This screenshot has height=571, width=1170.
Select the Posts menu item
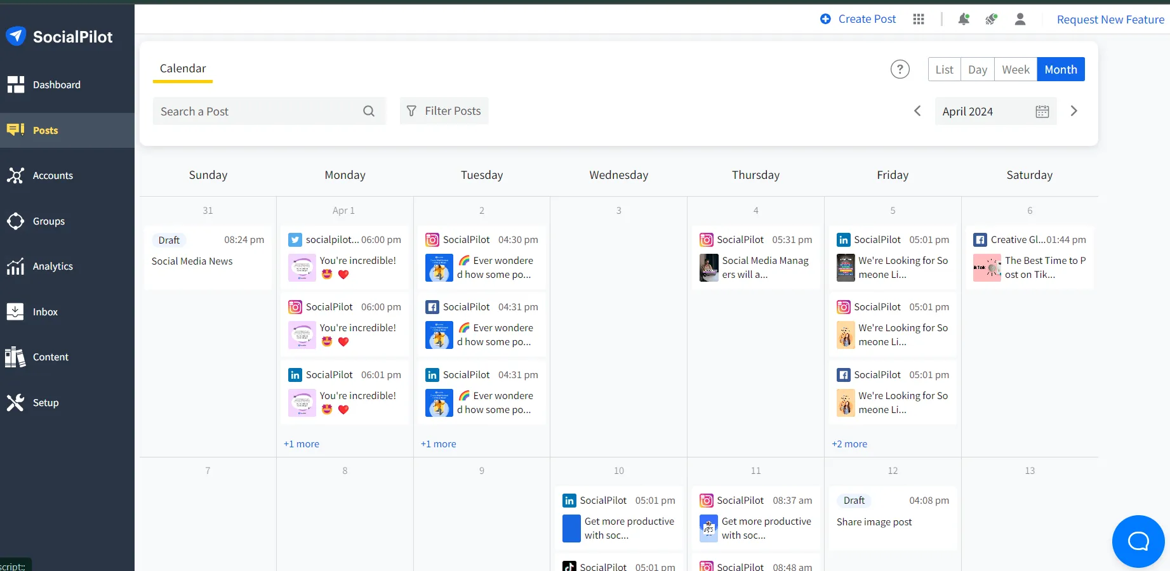(x=44, y=130)
